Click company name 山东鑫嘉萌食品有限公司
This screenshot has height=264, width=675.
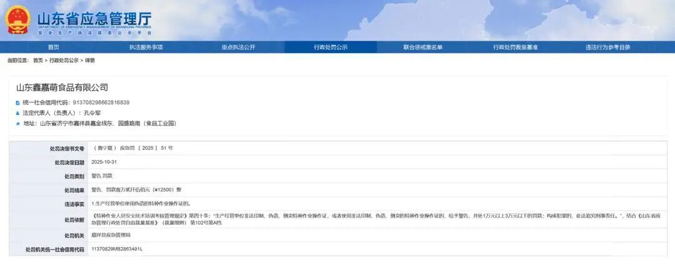coord(62,87)
